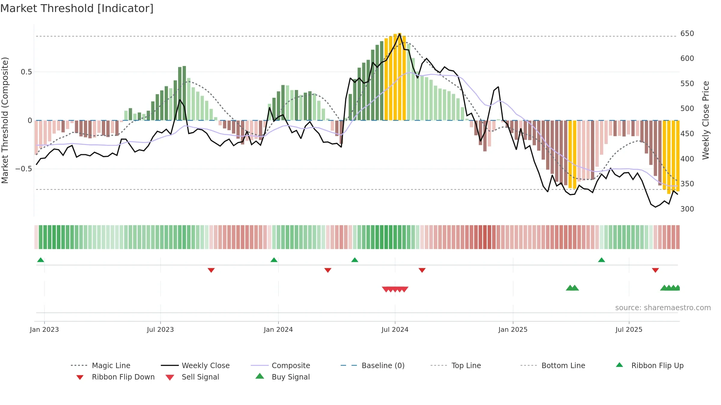Toggle the Baseline (0) legend entry
The image size is (721, 405).
[x=373, y=365]
